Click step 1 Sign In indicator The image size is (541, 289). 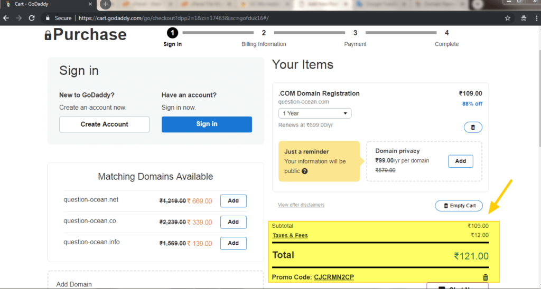[x=173, y=37]
